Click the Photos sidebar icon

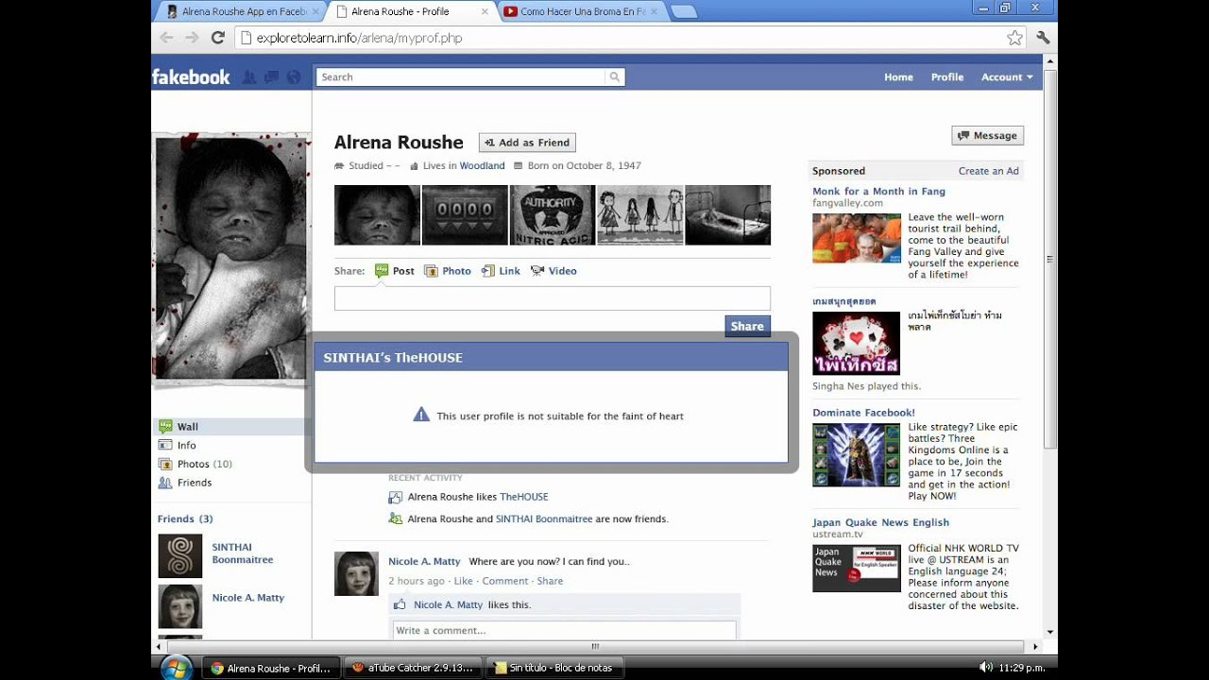click(165, 464)
